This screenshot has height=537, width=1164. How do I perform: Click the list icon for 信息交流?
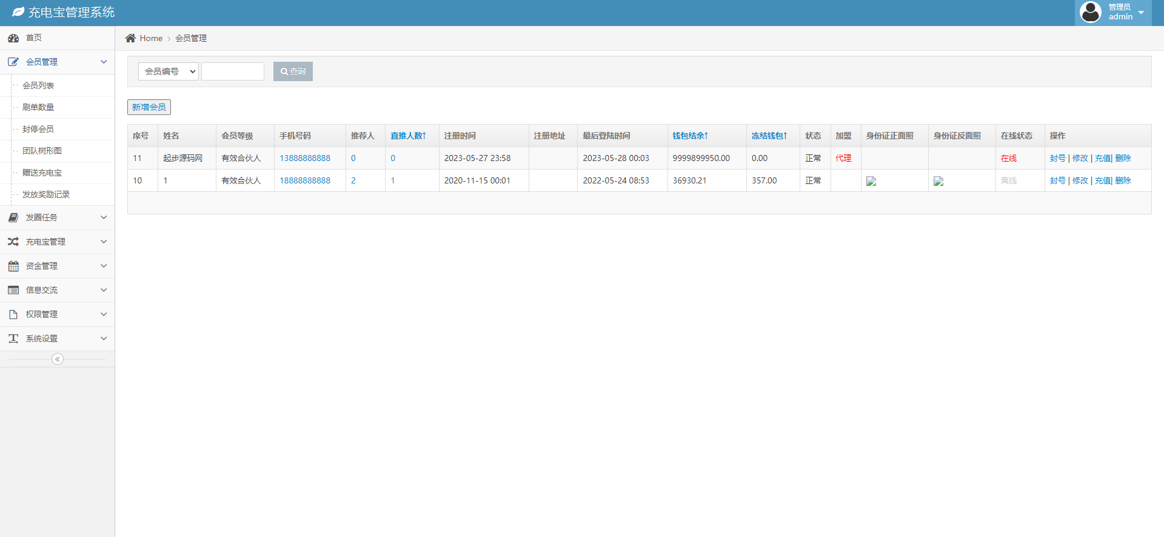click(13, 290)
